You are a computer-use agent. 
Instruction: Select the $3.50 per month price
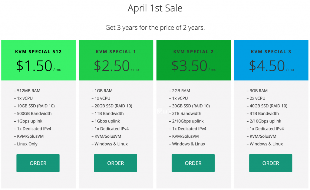(x=194, y=66)
